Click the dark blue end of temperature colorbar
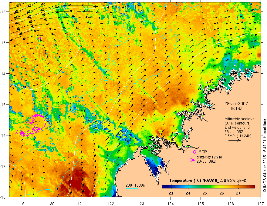Screen dimensions: 267x206 (x=164, y=187)
